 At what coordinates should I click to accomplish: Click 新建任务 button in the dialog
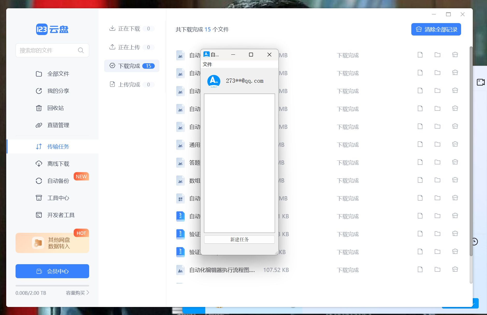pyautogui.click(x=239, y=239)
